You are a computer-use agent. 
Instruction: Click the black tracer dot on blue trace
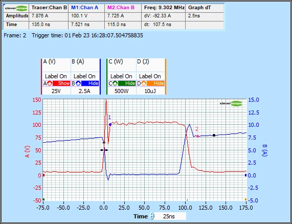click(214, 136)
